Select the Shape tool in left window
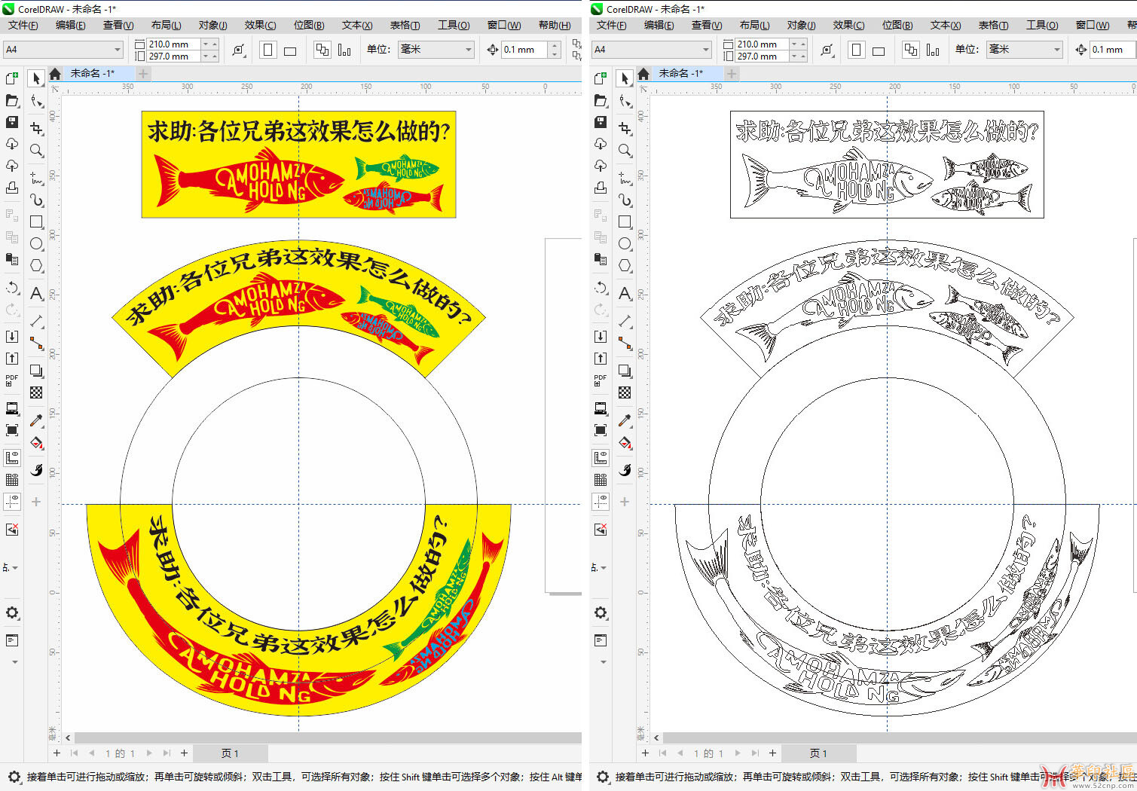 point(36,101)
